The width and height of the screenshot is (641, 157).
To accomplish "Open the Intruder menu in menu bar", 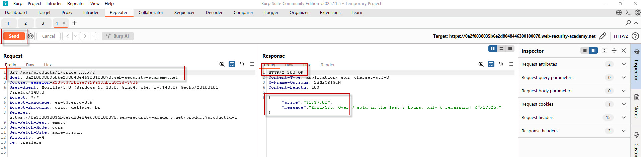I will pyautogui.click(x=54, y=3).
